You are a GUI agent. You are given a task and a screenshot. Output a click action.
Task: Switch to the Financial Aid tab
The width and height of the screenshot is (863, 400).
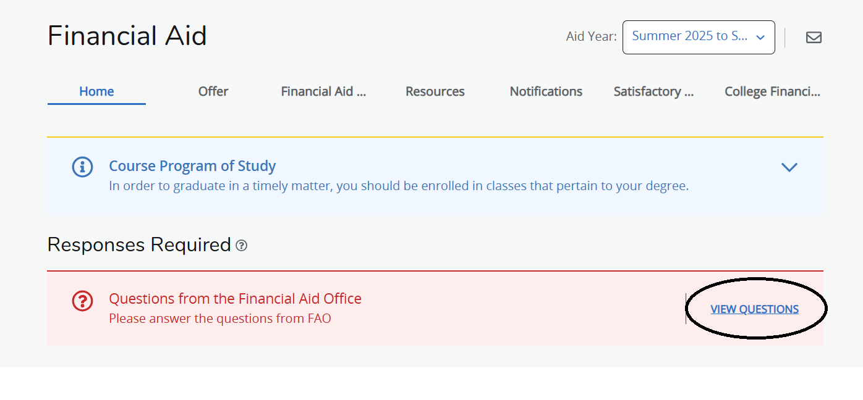pos(323,91)
